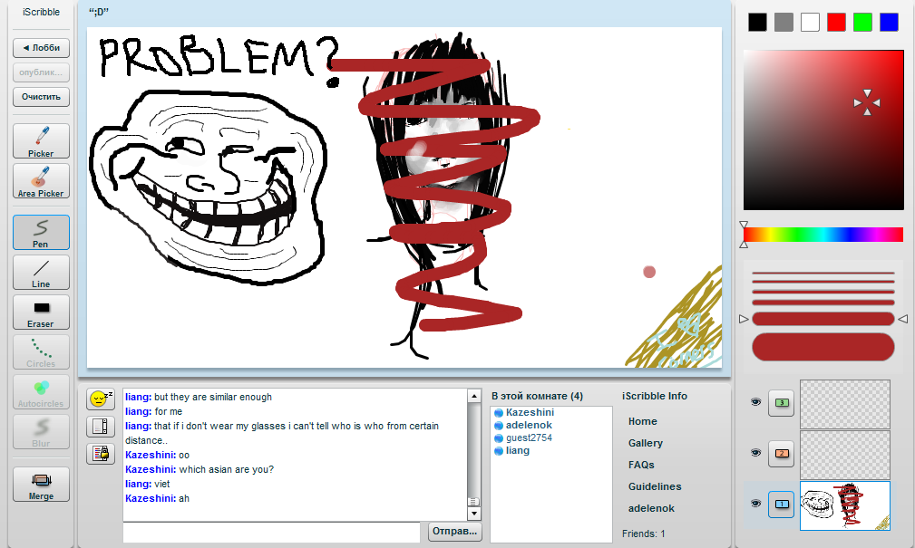Image resolution: width=915 pixels, height=548 pixels.
Task: Click chat scrollbar down arrow
Action: click(474, 514)
